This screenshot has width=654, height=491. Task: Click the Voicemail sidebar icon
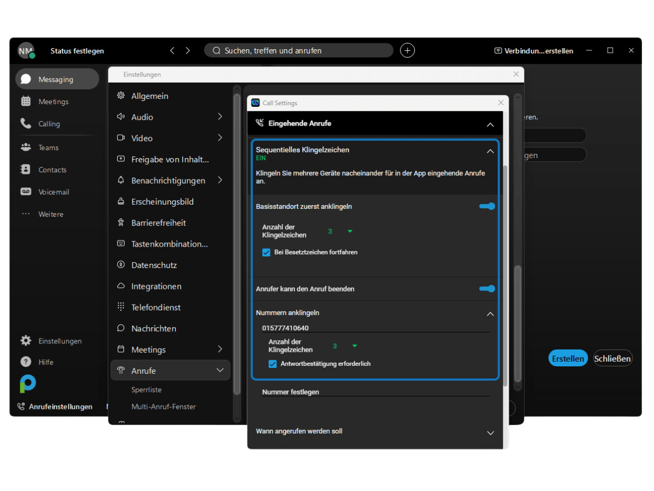click(x=25, y=192)
